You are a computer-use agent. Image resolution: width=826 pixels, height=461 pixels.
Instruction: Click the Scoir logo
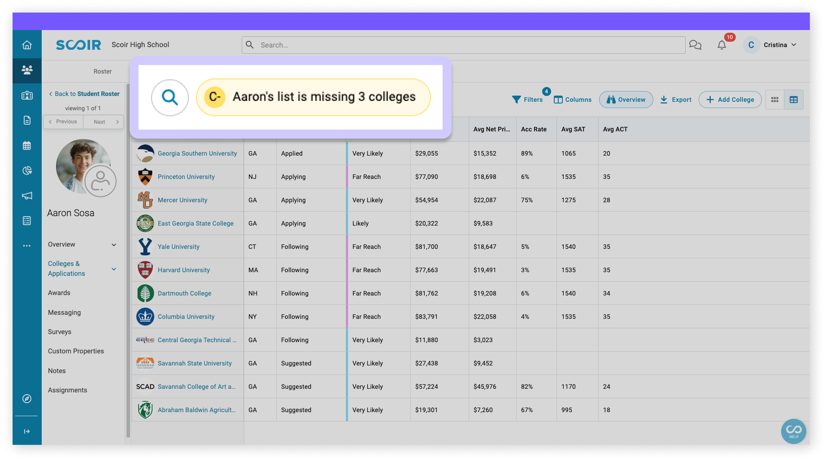78,45
